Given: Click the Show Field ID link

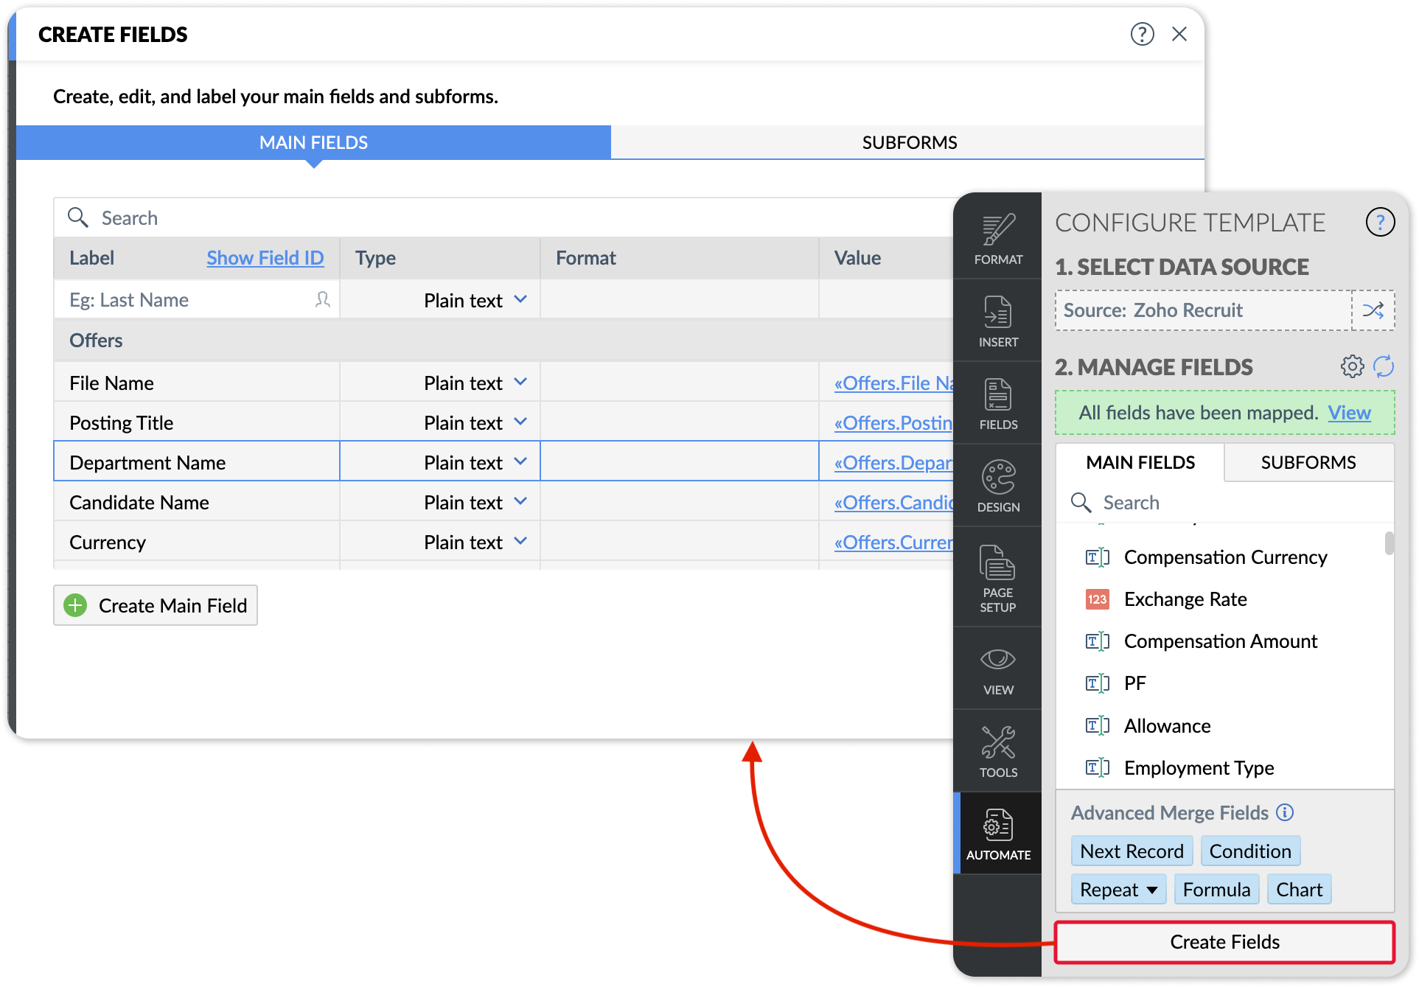Looking at the screenshot, I should pyautogui.click(x=265, y=258).
